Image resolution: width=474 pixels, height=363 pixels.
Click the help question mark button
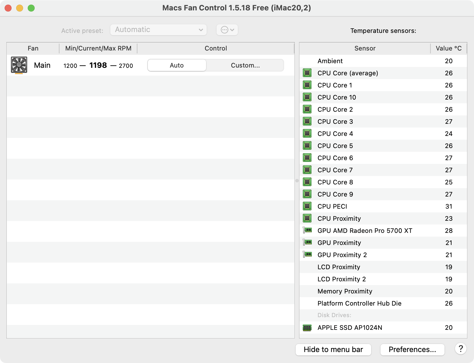coord(460,349)
